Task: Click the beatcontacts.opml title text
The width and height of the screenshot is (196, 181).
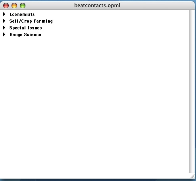Action: 97,6
